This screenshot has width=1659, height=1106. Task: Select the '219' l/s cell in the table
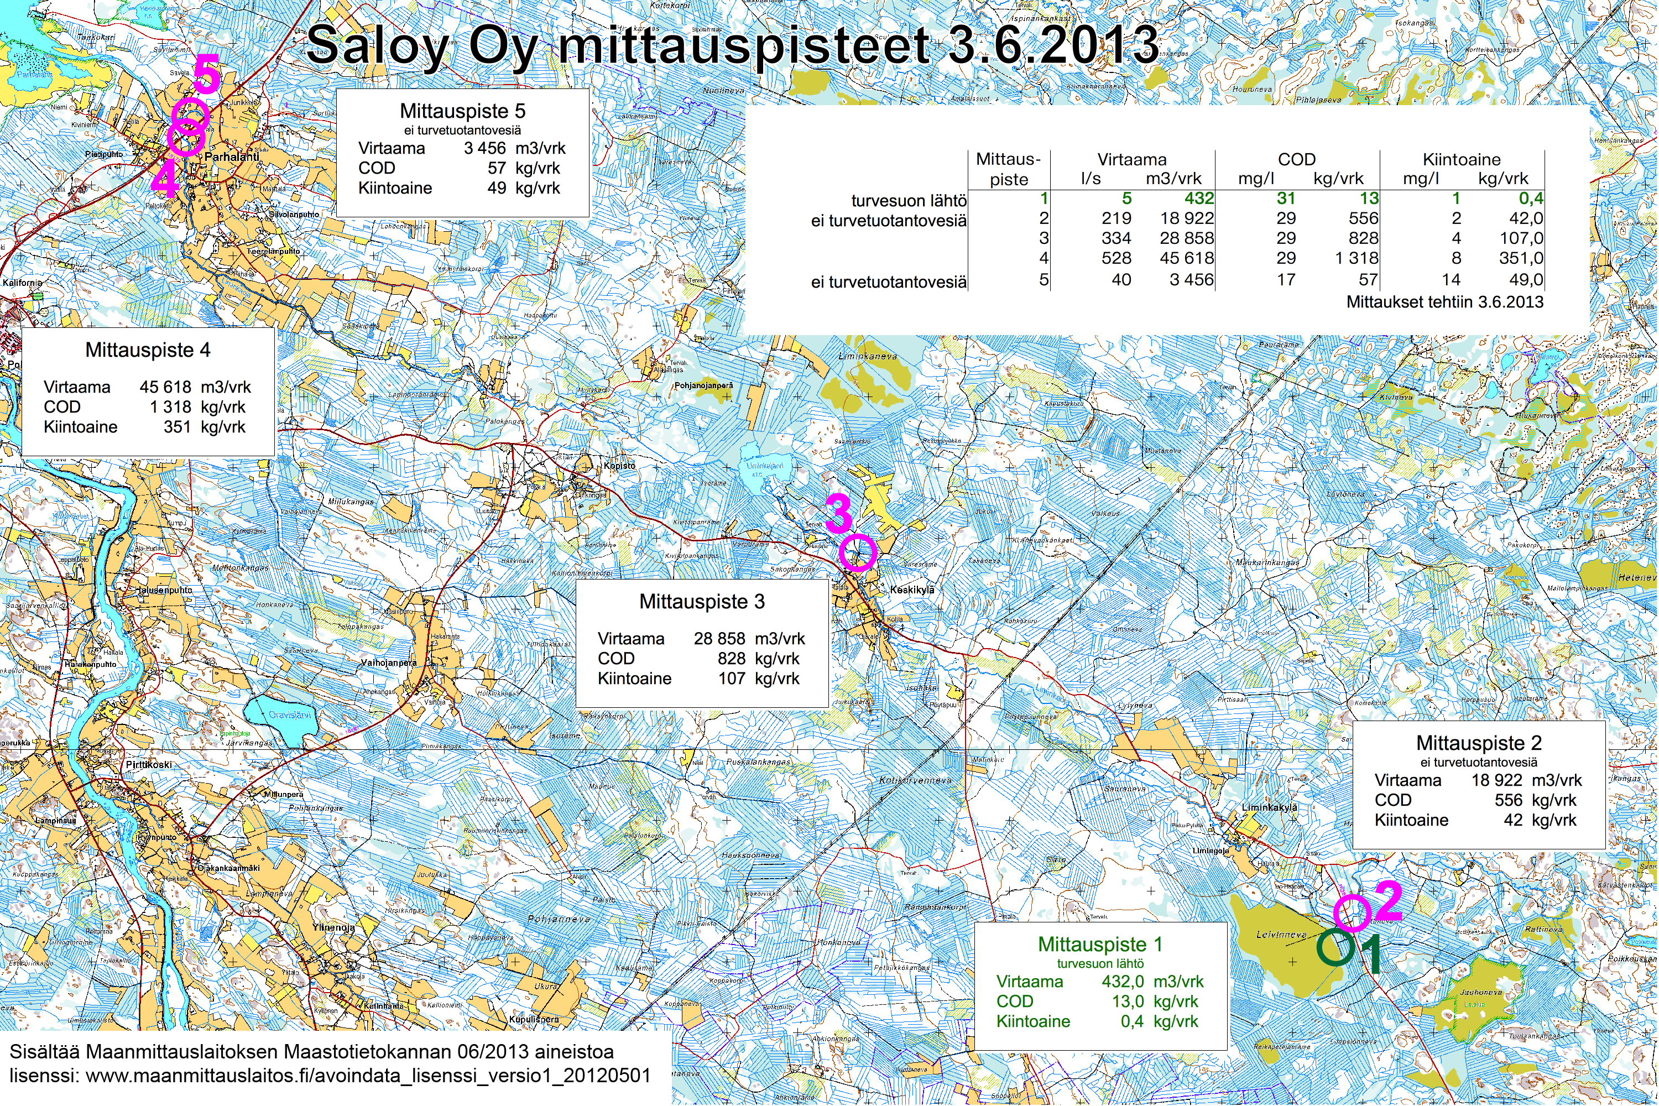coord(1116,218)
